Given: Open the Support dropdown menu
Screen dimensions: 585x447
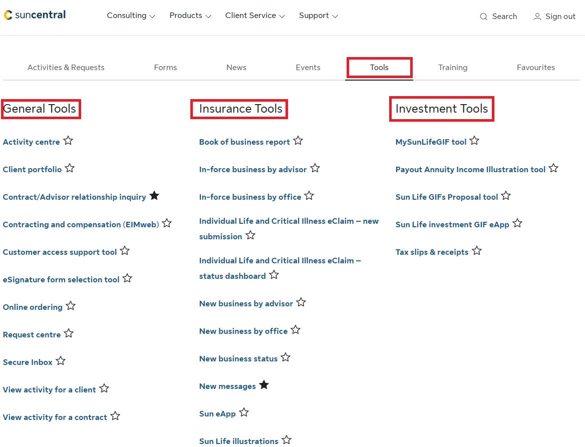Looking at the screenshot, I should click(x=318, y=16).
